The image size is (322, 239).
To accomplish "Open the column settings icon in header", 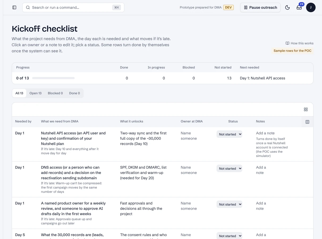I will [x=307, y=122].
